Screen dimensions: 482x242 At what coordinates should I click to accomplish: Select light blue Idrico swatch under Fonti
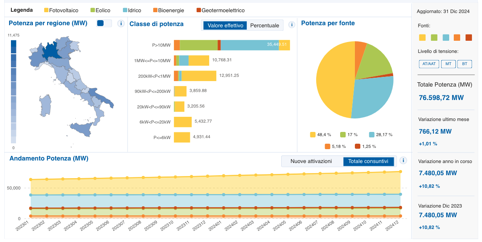(446, 37)
